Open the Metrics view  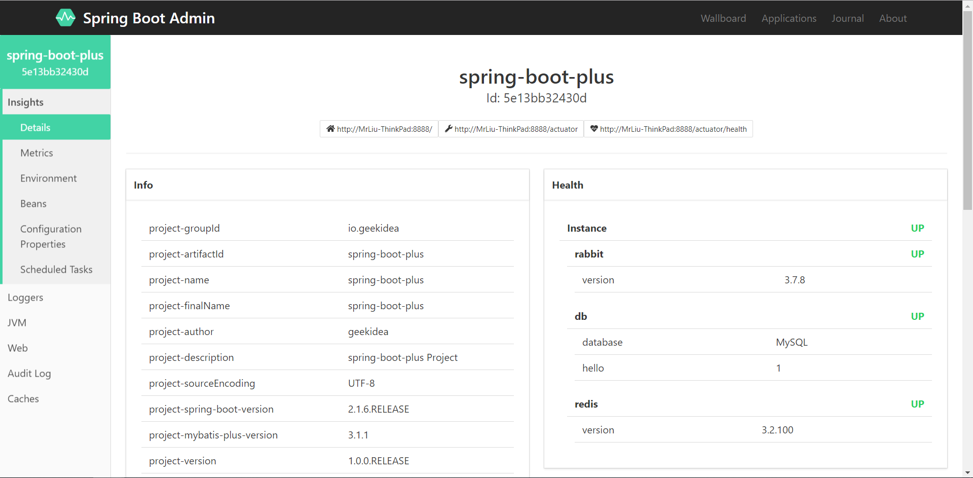[56, 153]
